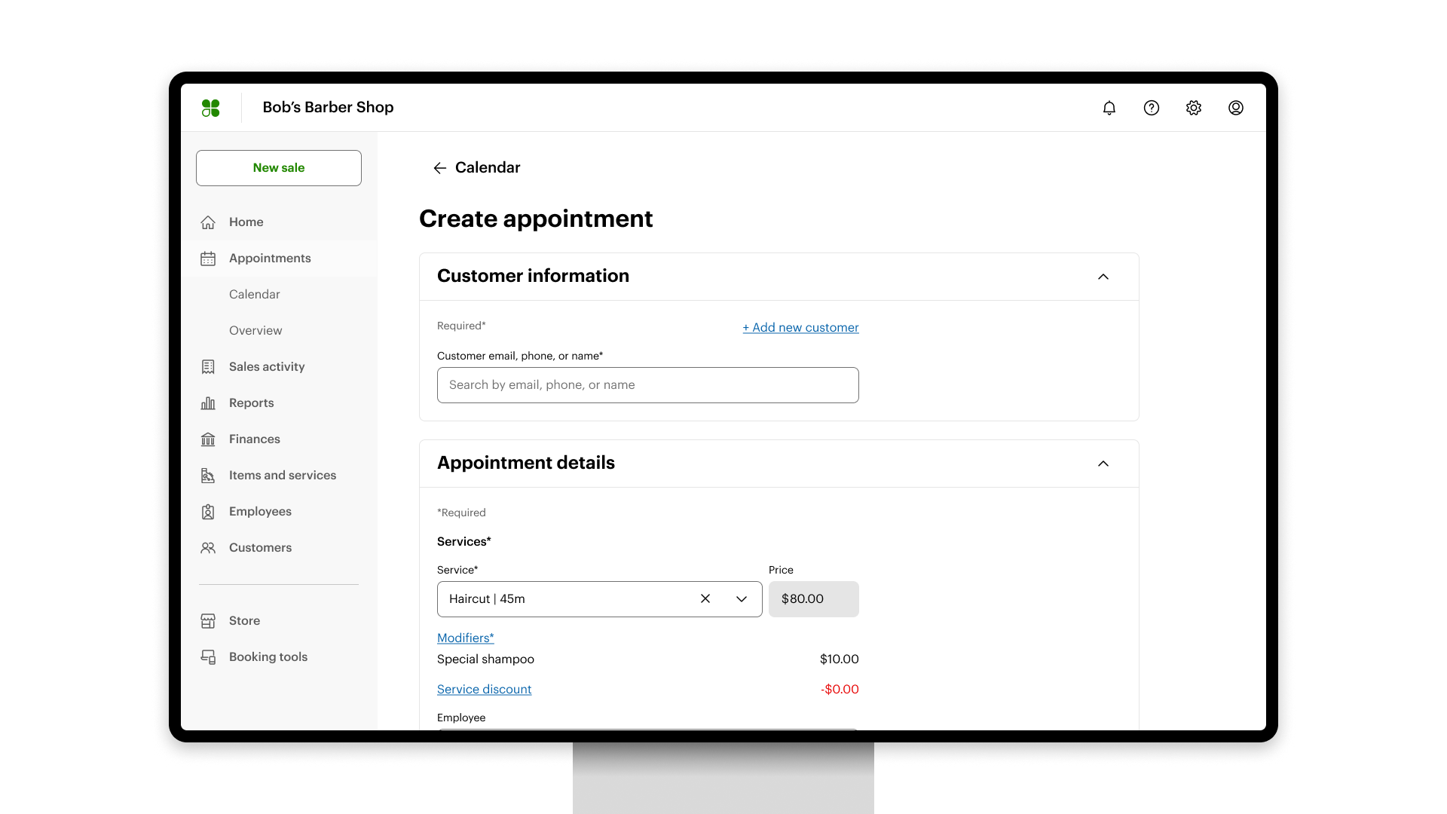The height and width of the screenshot is (814, 1447).
Task: Open settings gear icon
Action: 1193,108
